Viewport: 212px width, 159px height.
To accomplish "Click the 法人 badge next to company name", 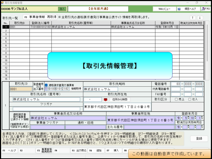I will pos(62,9).
